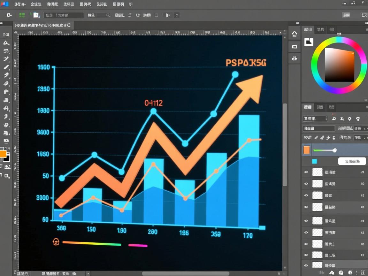Viewport: 368px width, 276px height.
Task: Click the white button beside the cyan swatch
Action: click(x=352, y=161)
